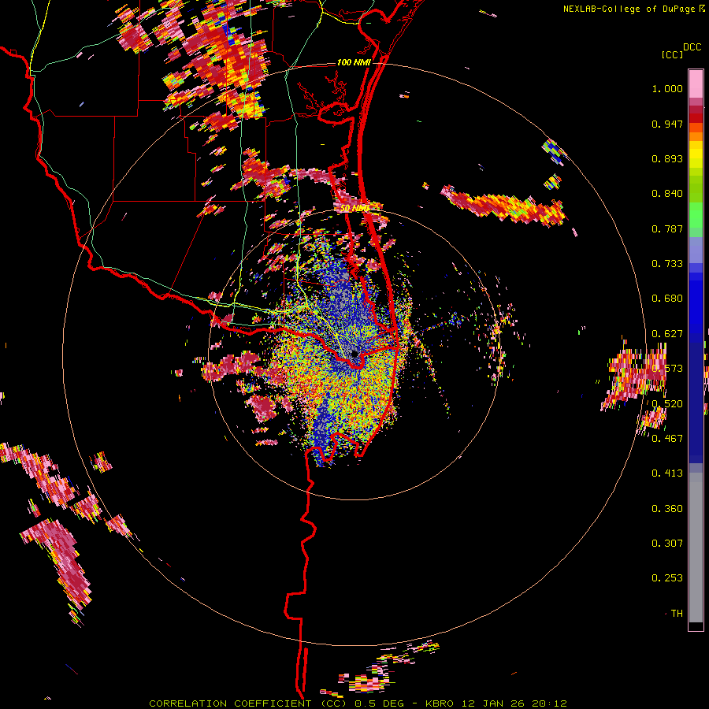Screen dimensions: 709x709
Task: Click the 50 NMI range ring label
Action: [355, 209]
